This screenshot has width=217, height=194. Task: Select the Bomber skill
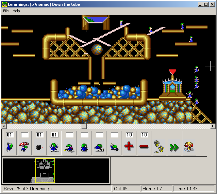point(39,143)
